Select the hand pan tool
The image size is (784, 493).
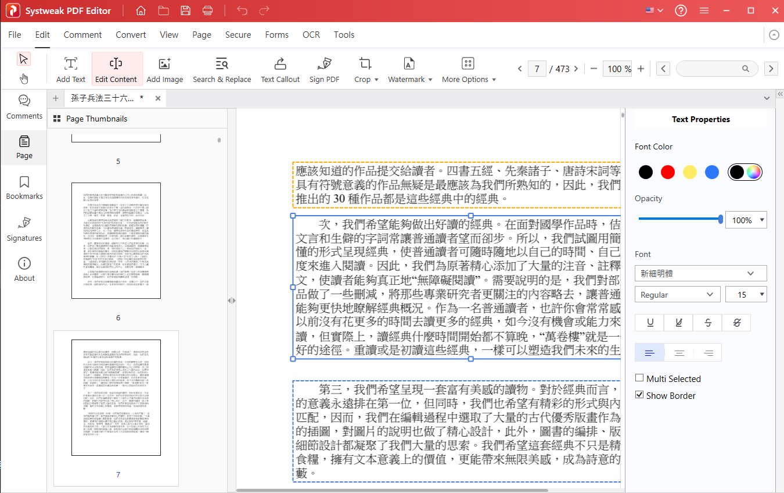click(23, 78)
